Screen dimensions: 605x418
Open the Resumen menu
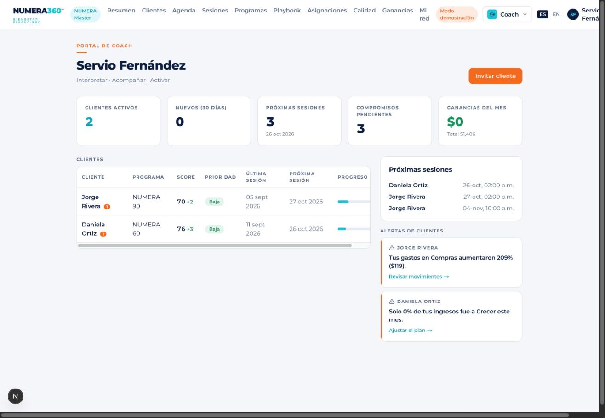[x=121, y=10]
